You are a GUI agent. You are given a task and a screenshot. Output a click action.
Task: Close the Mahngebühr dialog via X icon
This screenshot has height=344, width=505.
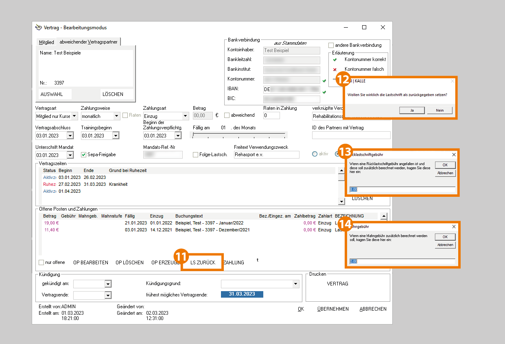click(454, 226)
